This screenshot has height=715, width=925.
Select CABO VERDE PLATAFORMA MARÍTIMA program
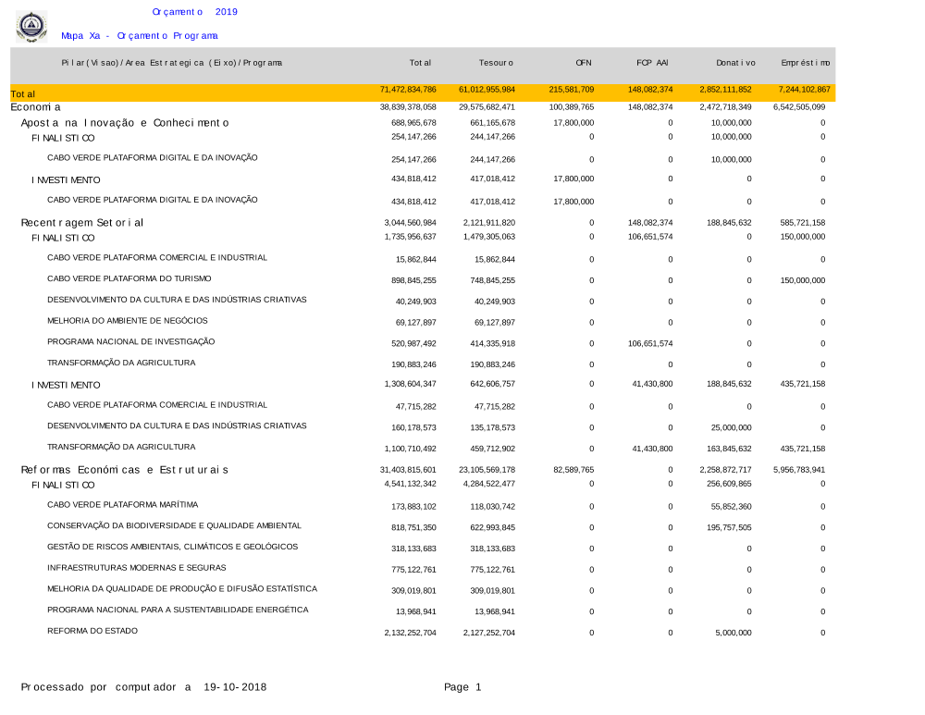pos(123,505)
